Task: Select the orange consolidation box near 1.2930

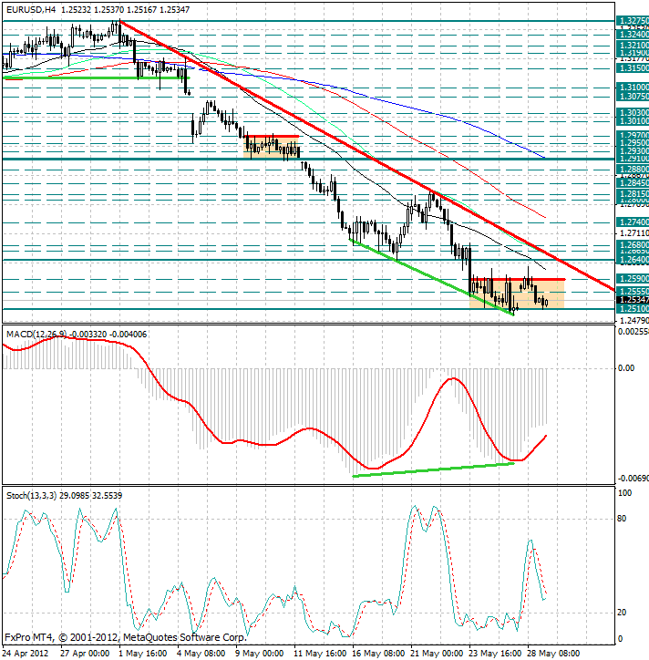Action: click(271, 148)
